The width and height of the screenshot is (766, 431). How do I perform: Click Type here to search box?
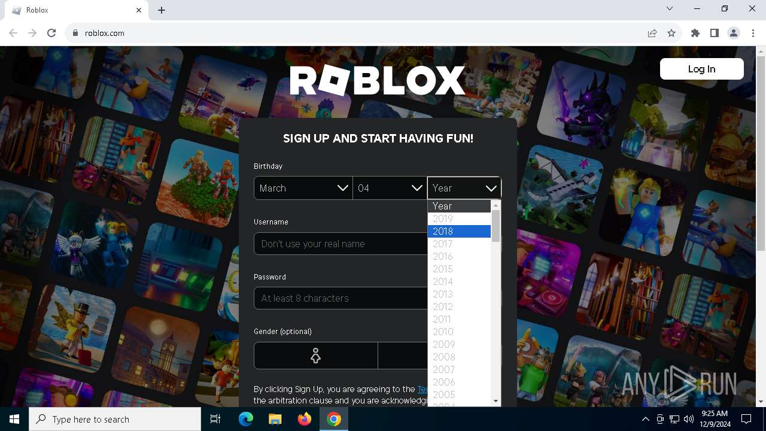pyautogui.click(x=115, y=419)
